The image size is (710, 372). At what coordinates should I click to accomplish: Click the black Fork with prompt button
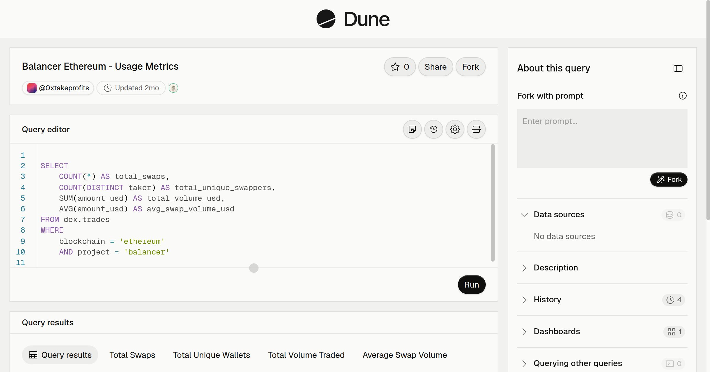[x=669, y=180]
